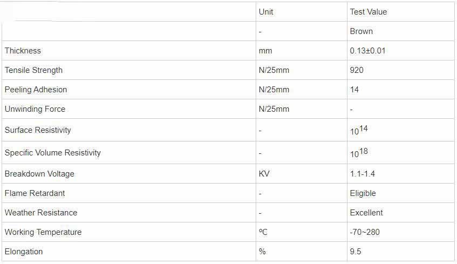Click the Unit column header
This screenshot has height=264, width=457.
tap(266, 12)
